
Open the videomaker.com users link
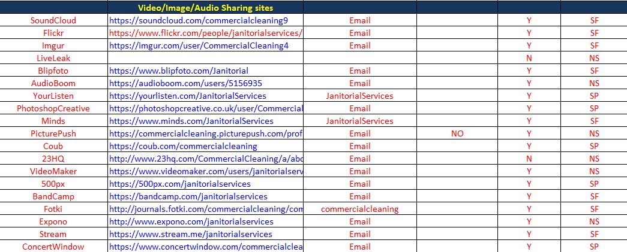click(x=206, y=171)
